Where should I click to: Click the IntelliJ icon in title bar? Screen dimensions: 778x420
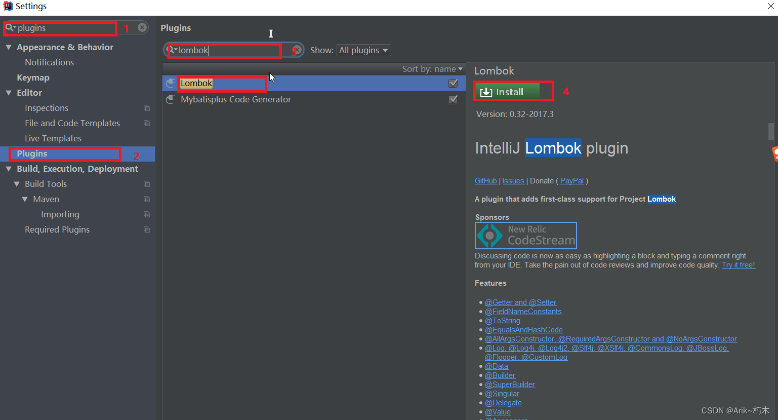pyautogui.click(x=8, y=6)
